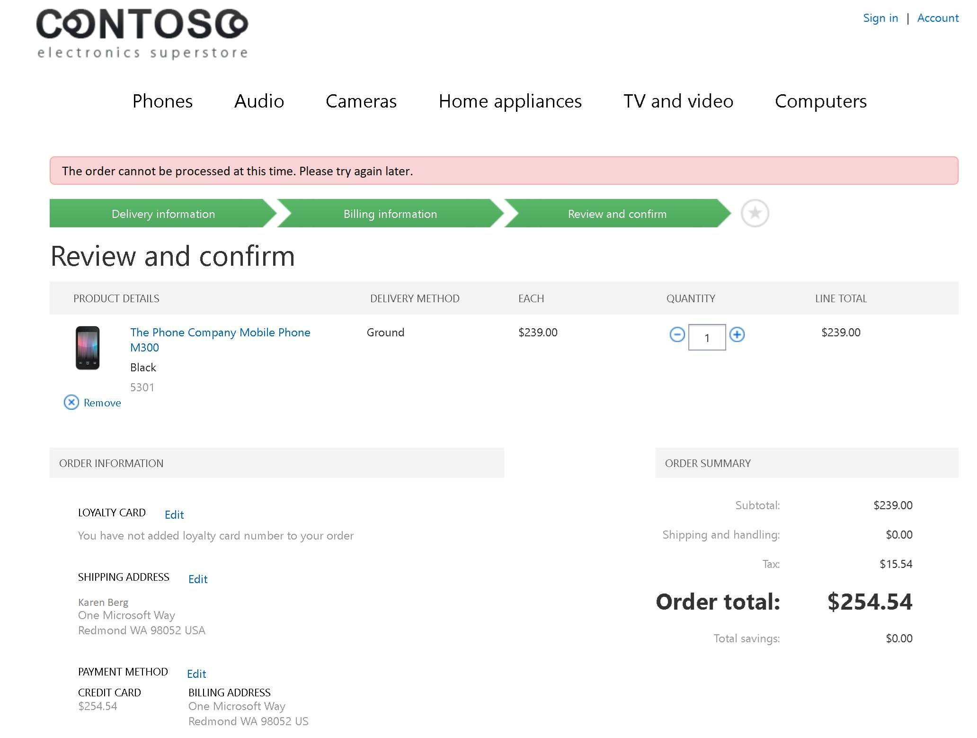Click the Billing information step icon
Image resolution: width=977 pixels, height=738 pixels.
click(x=390, y=214)
